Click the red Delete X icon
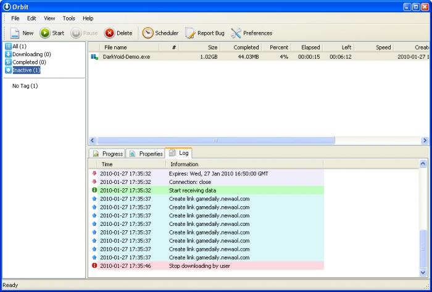The width and height of the screenshot is (432, 292). (109, 33)
